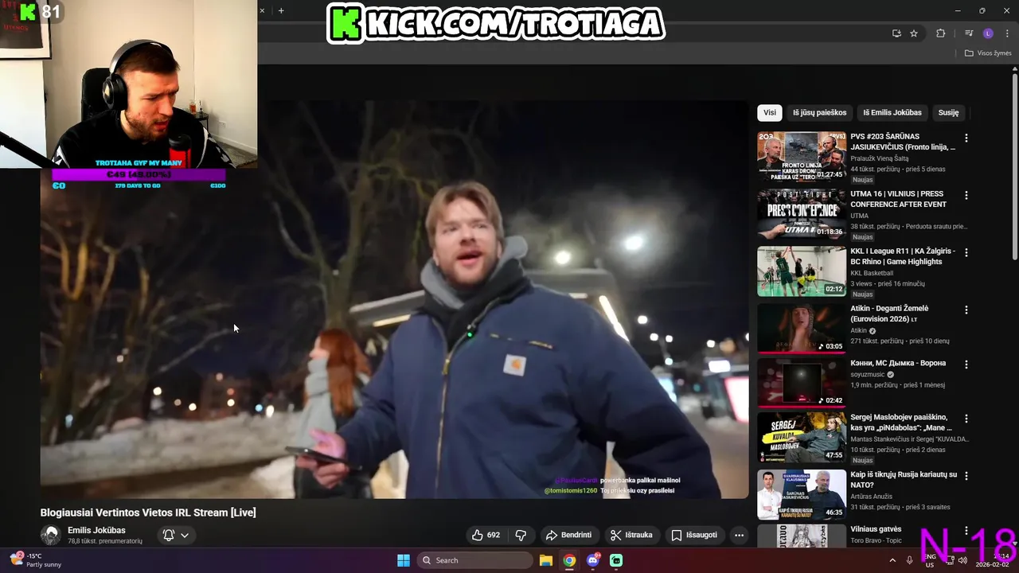The image size is (1019, 573).
Task: Click the thumbs-down dislike button
Action: [521, 535]
